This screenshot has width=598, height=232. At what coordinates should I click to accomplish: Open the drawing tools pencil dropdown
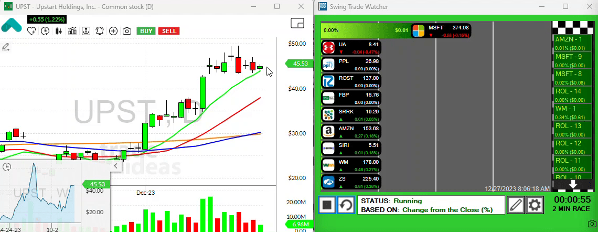point(6,47)
